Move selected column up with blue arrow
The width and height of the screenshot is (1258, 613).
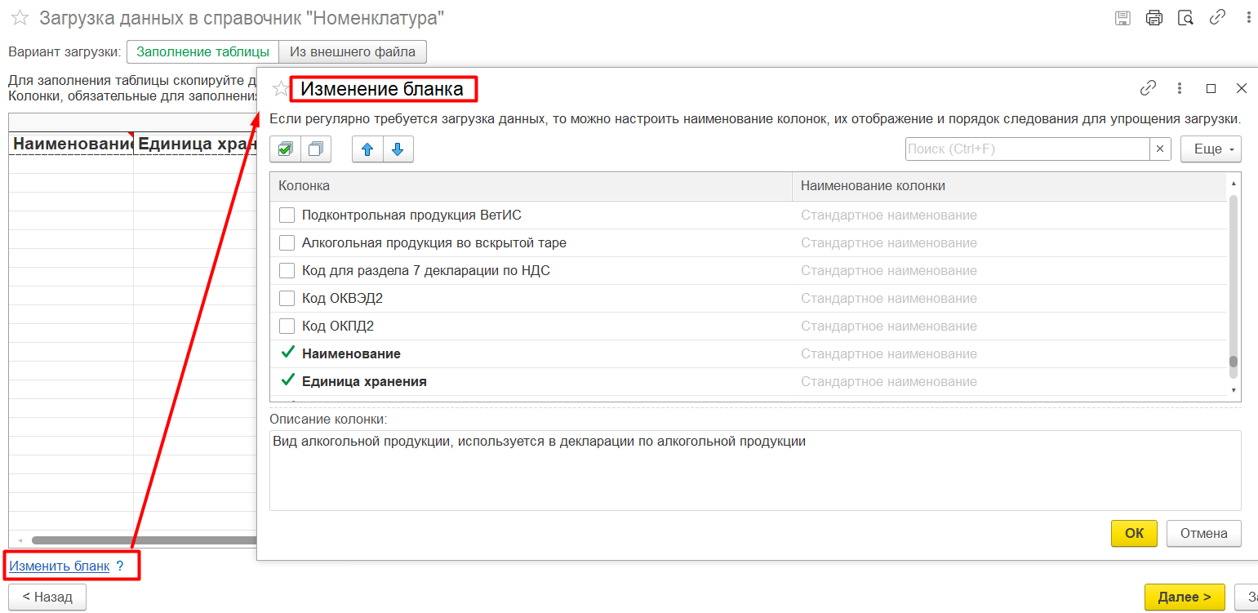pyautogui.click(x=368, y=149)
